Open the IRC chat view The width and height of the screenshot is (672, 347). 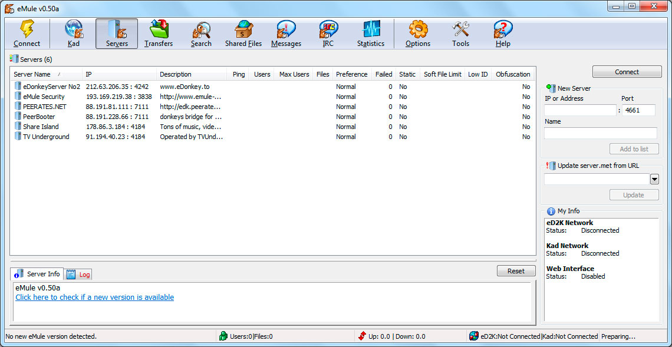click(328, 34)
